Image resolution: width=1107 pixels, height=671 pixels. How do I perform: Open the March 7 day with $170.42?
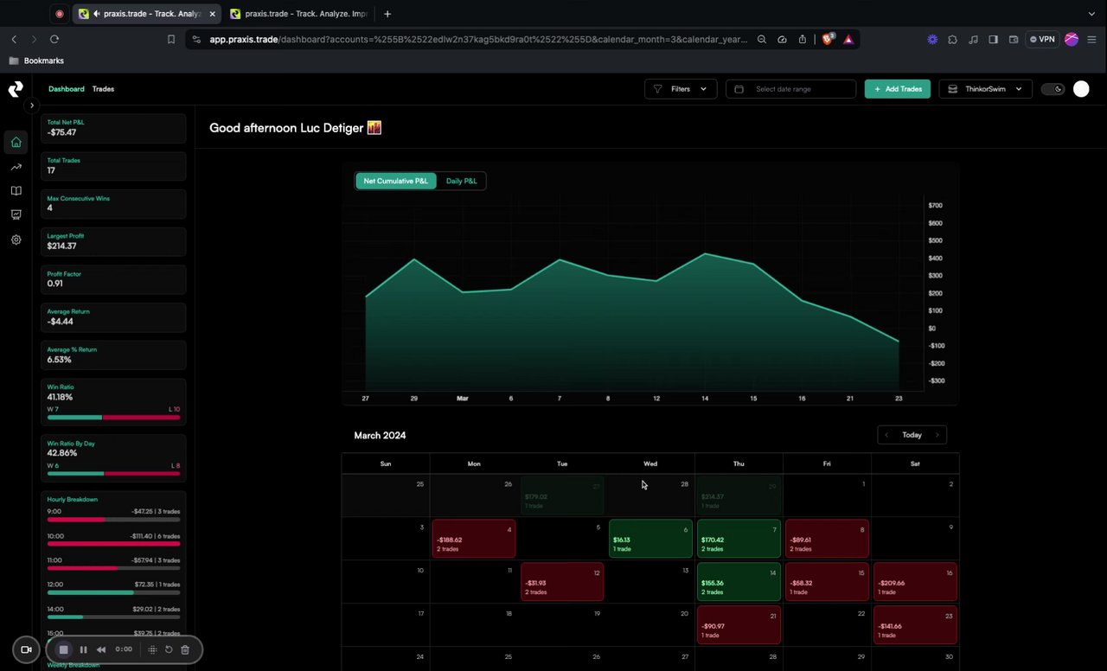pos(739,539)
